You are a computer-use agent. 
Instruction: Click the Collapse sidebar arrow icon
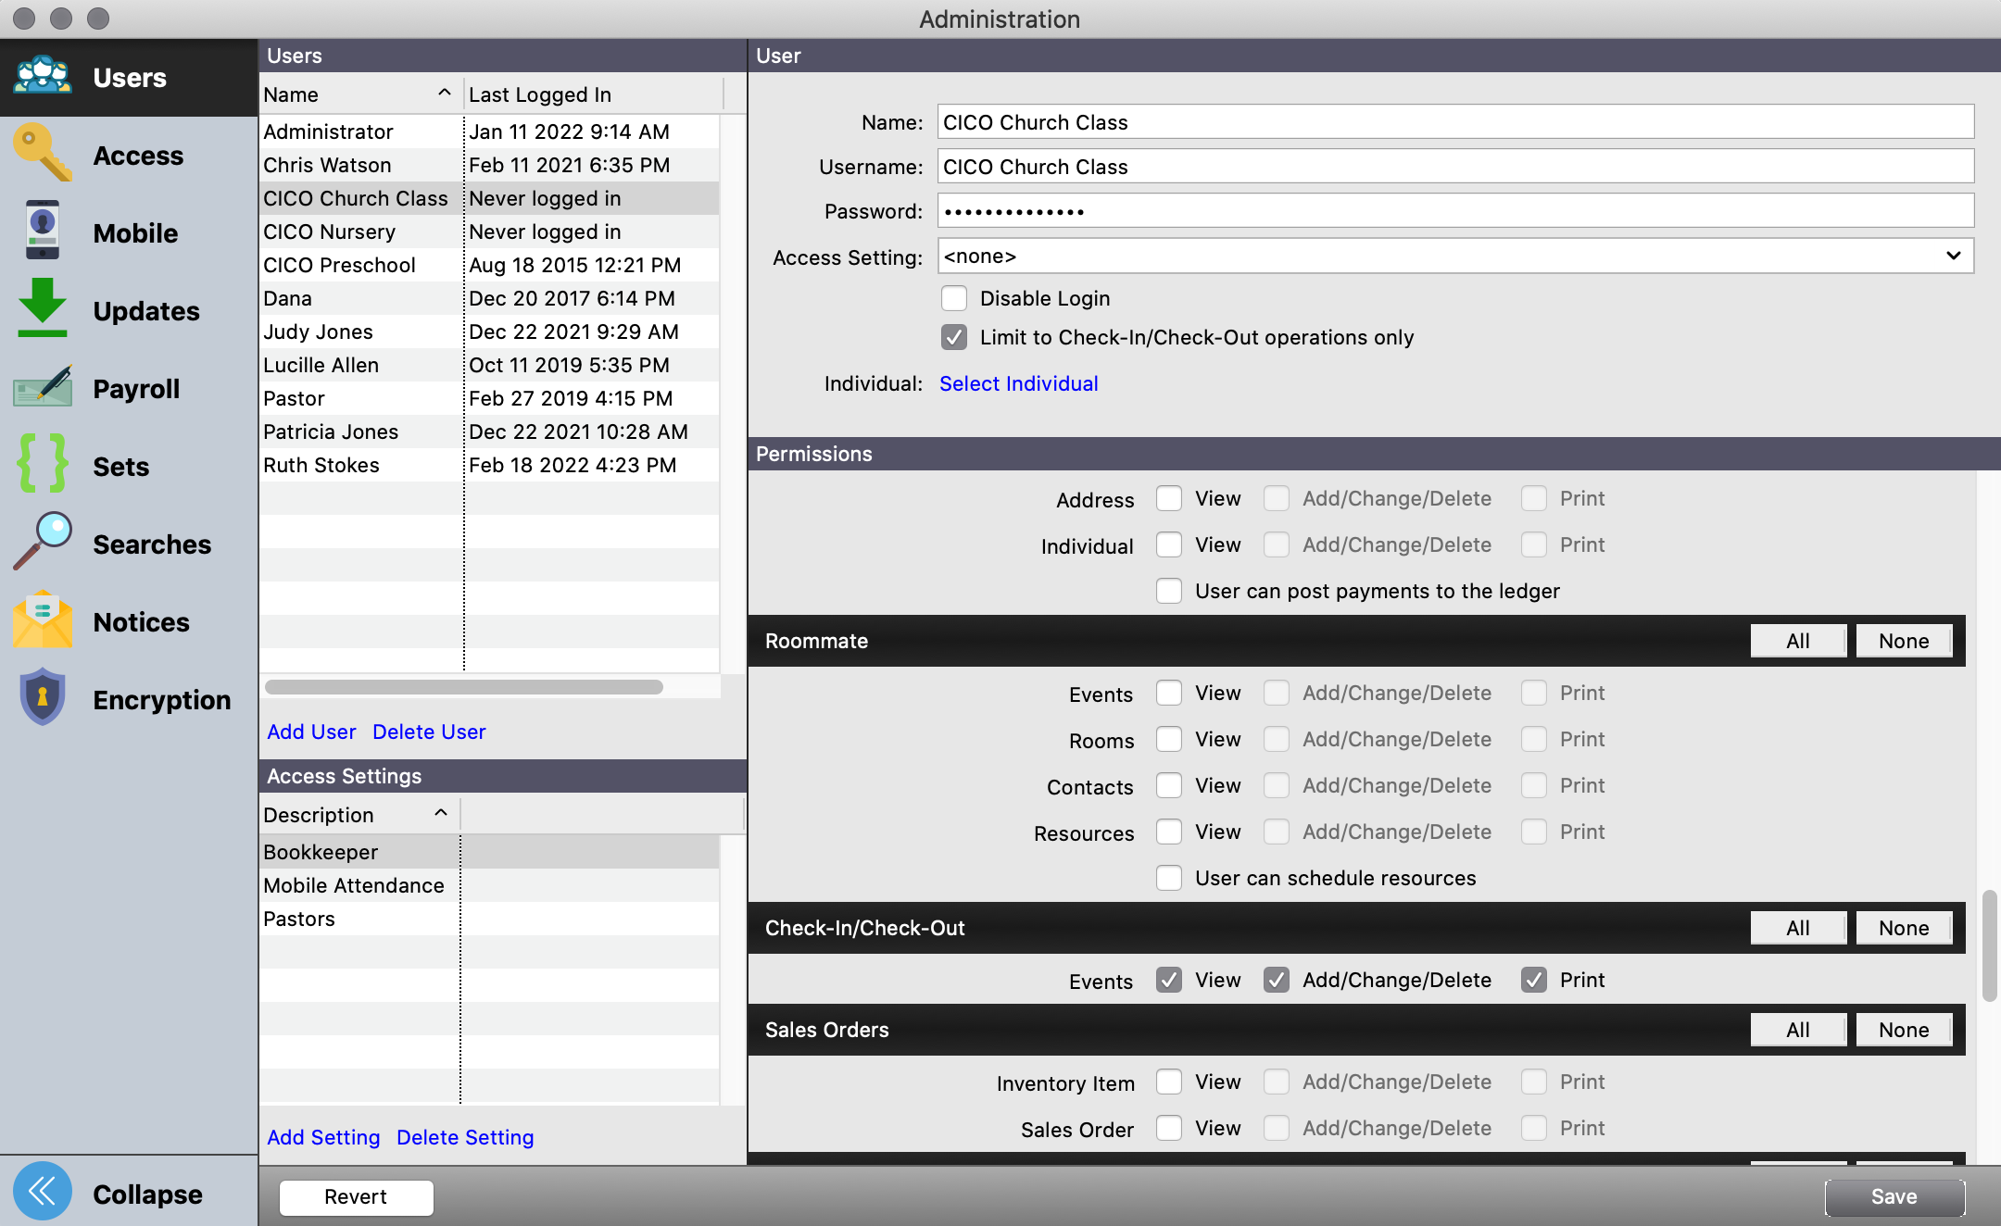click(43, 1193)
